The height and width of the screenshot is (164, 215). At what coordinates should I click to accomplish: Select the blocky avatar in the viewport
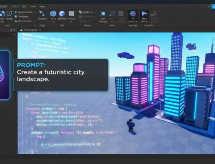[131, 125]
